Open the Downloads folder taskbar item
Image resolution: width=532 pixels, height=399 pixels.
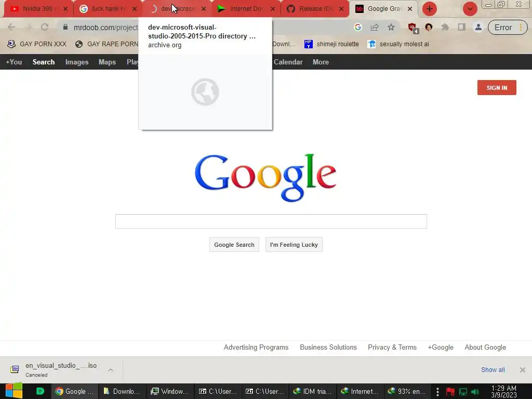tap(122, 391)
